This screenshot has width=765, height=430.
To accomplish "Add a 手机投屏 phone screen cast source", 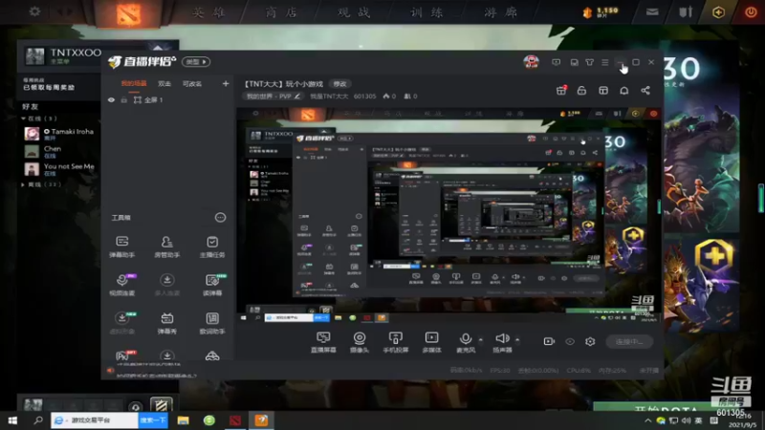I will coord(396,342).
